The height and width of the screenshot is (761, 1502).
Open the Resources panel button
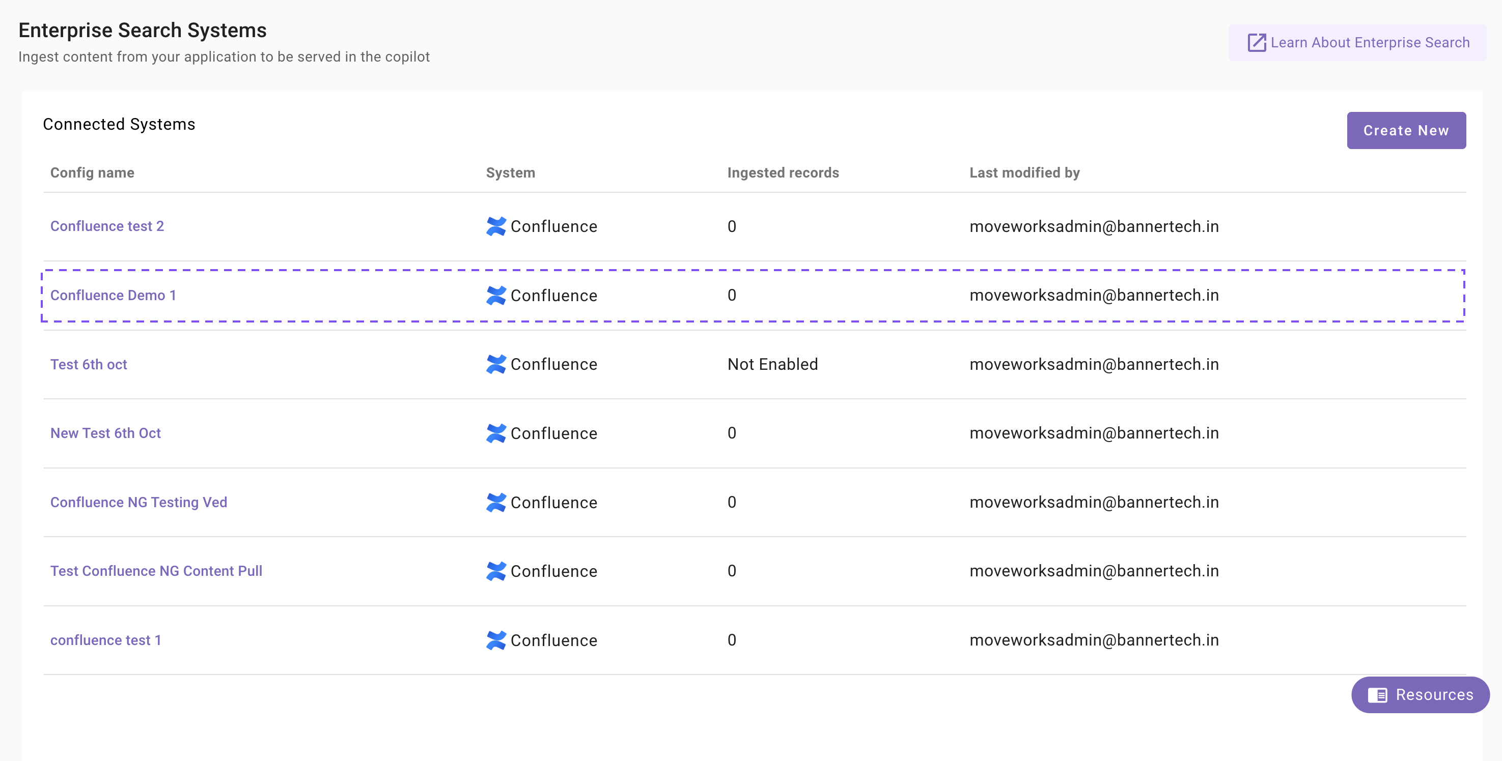1421,694
